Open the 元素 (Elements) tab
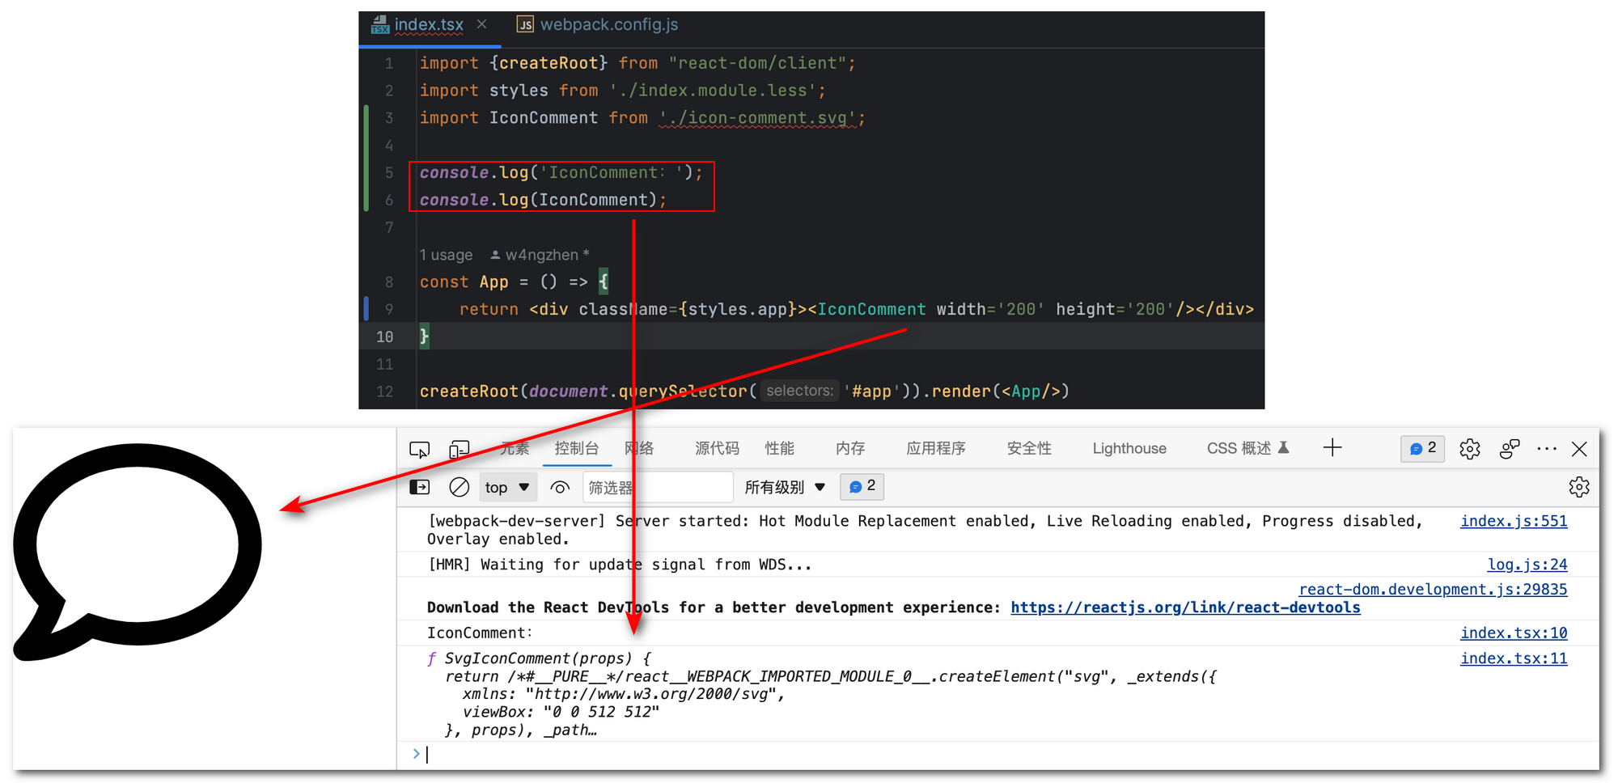Screen dimensions: 1618x783 515,448
